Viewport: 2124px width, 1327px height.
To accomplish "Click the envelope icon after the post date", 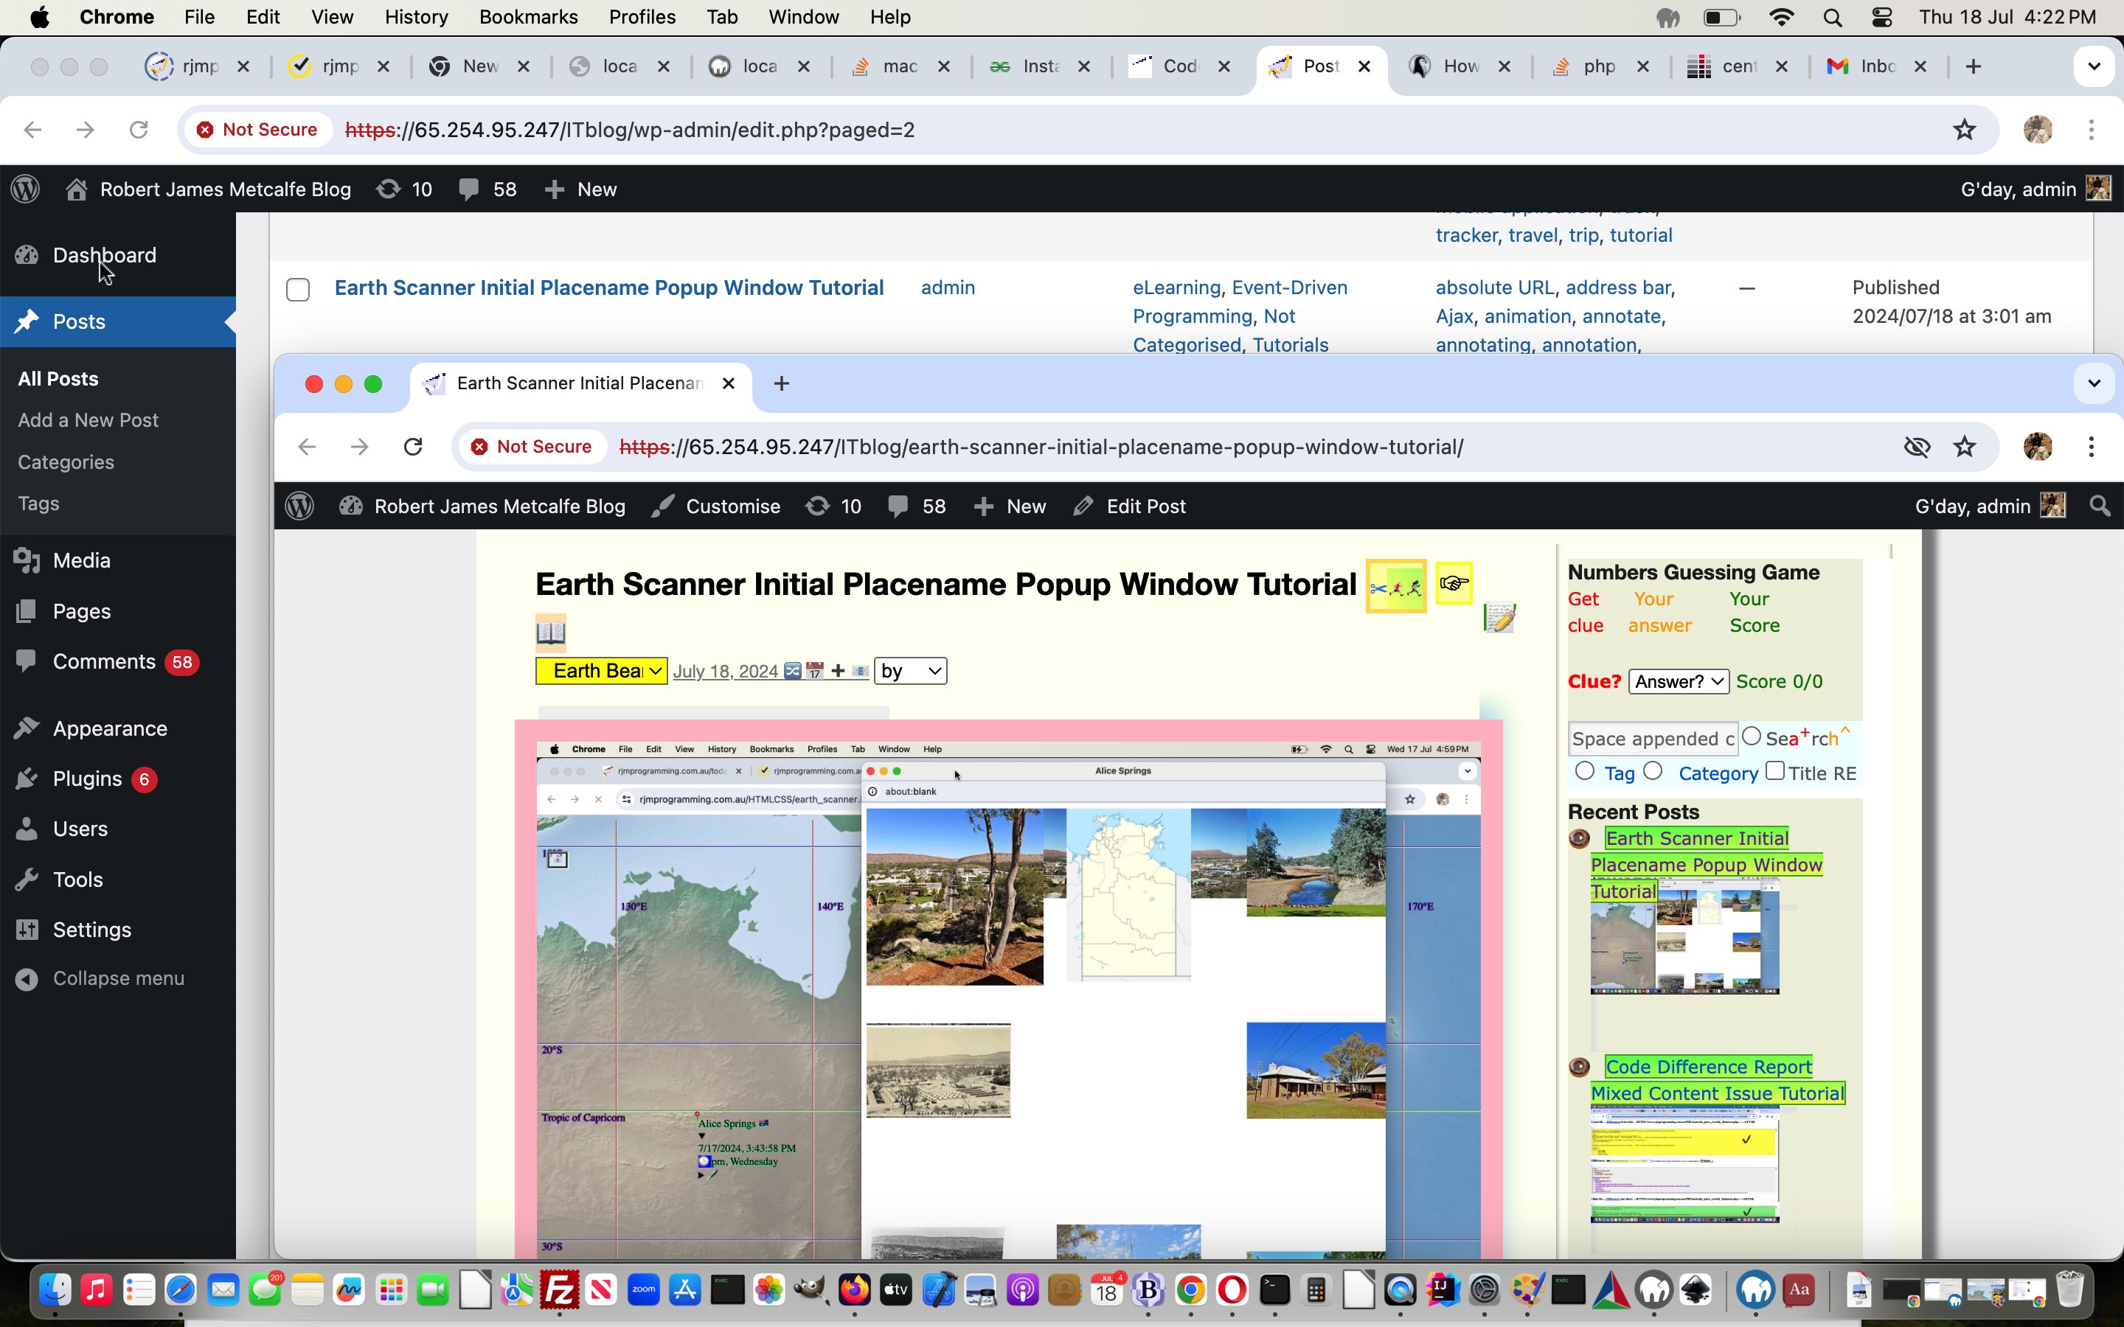I will (860, 672).
